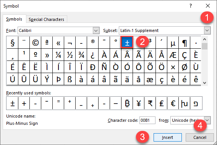The width and height of the screenshot is (217, 145).
Task: Click the symbol grid scroll up arrow
Action: [204, 40]
